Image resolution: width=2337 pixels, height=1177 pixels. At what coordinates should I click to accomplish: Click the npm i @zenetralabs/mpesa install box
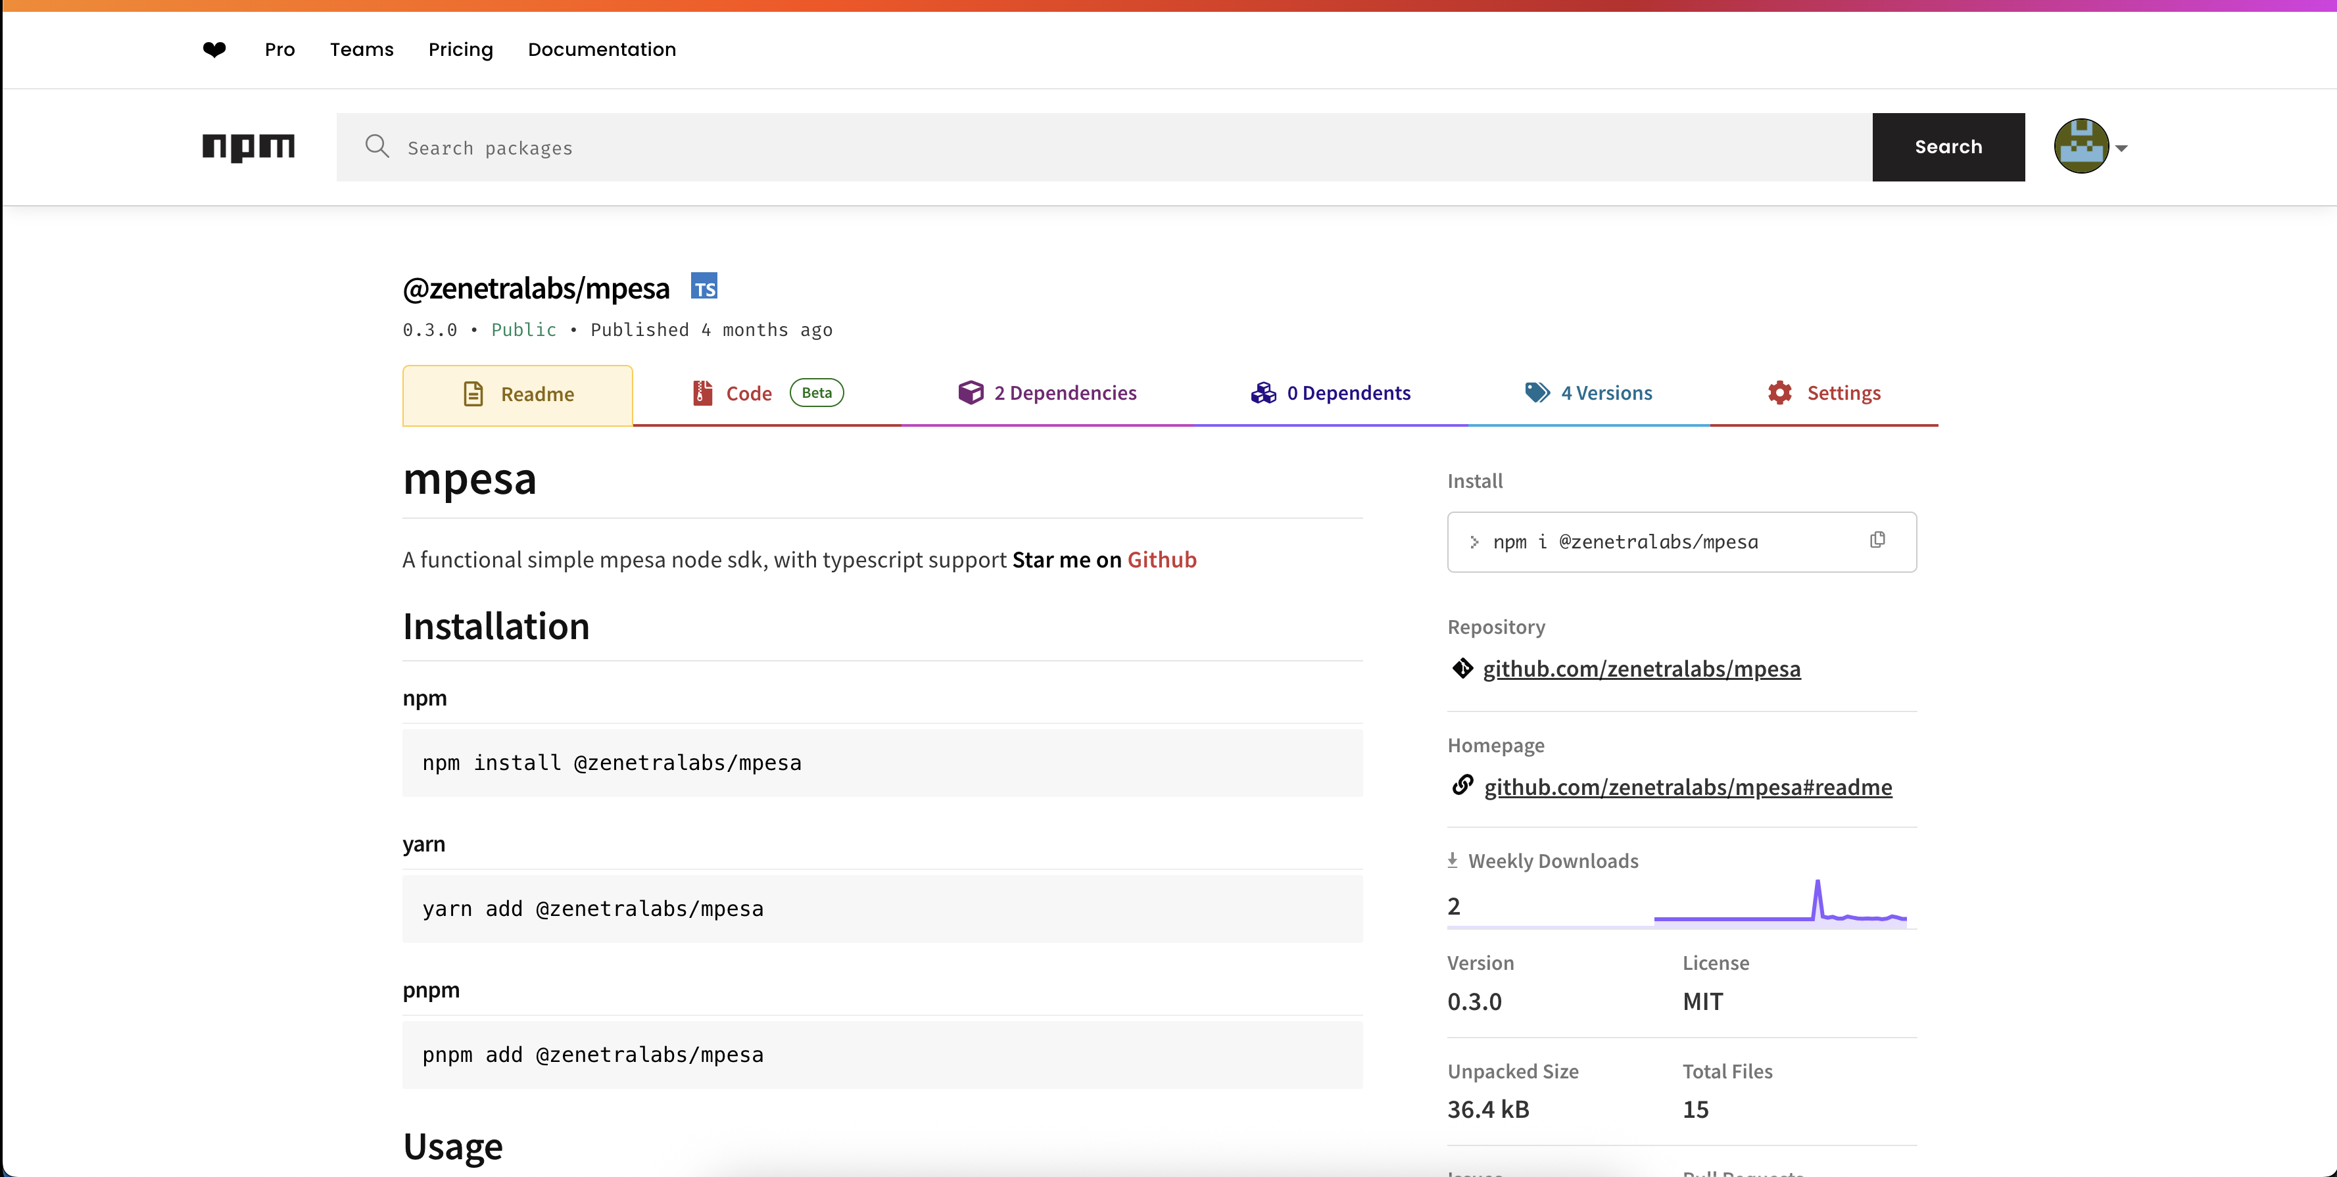tap(1682, 542)
